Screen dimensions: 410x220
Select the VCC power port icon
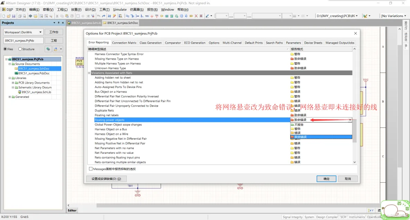(x=157, y=16)
